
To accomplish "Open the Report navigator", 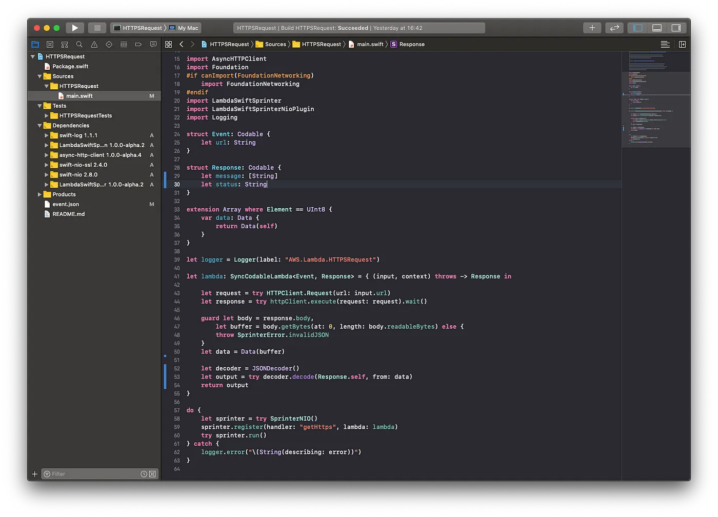I will 153,45.
